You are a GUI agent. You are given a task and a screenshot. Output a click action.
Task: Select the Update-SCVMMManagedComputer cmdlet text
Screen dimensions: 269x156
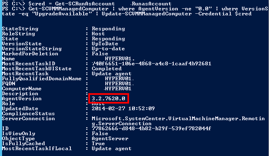[x=147, y=14]
